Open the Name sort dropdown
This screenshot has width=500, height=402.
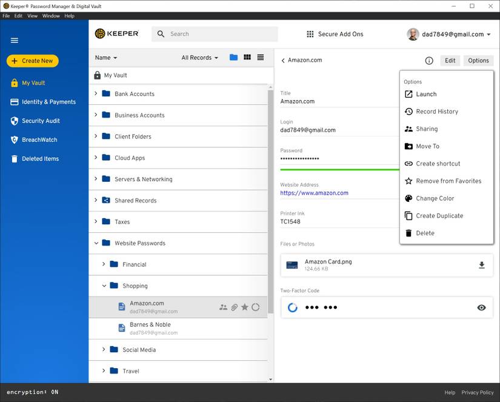click(106, 58)
